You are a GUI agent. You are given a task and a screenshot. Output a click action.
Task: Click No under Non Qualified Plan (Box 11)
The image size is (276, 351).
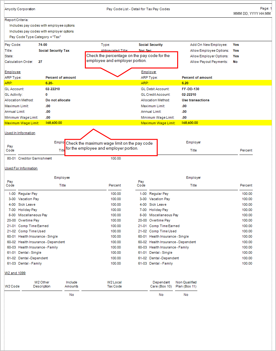coord(186,295)
